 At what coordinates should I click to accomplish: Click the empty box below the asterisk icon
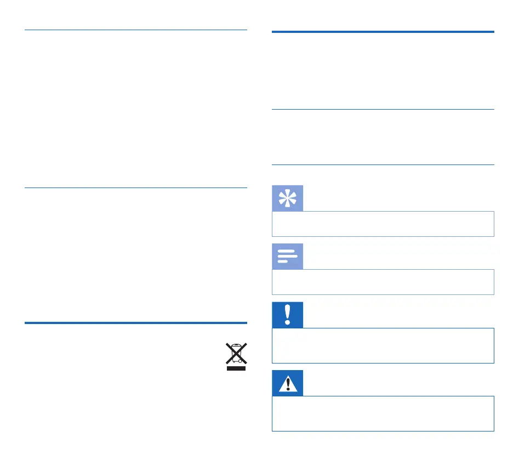coord(383,224)
